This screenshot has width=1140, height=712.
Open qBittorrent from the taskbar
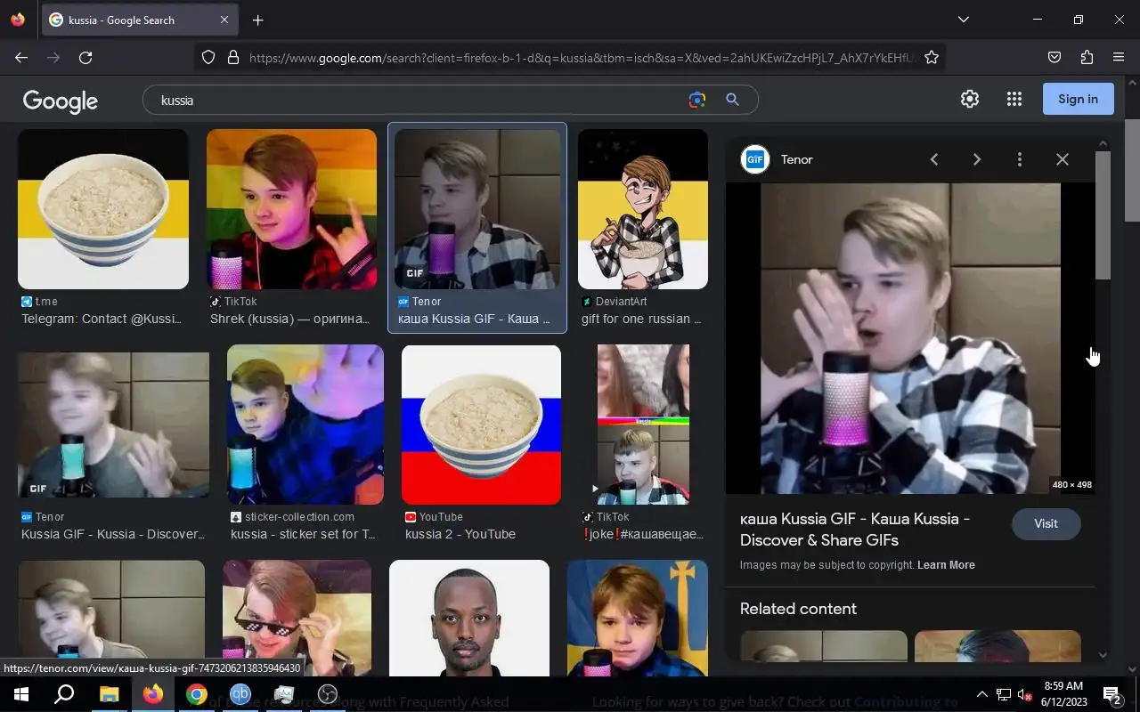click(x=240, y=694)
